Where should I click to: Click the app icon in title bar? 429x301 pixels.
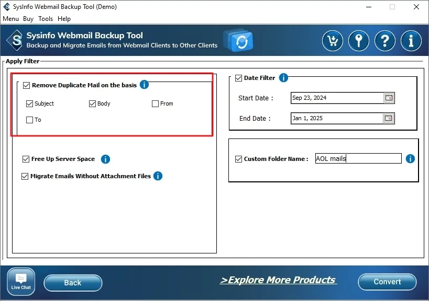[x=7, y=7]
